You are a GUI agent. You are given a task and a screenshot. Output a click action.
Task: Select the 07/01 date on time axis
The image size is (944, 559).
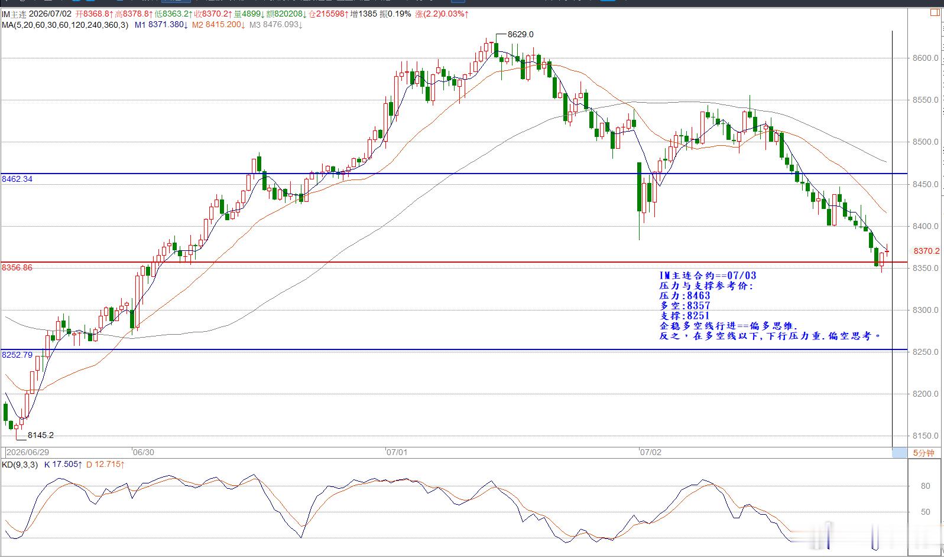point(397,453)
